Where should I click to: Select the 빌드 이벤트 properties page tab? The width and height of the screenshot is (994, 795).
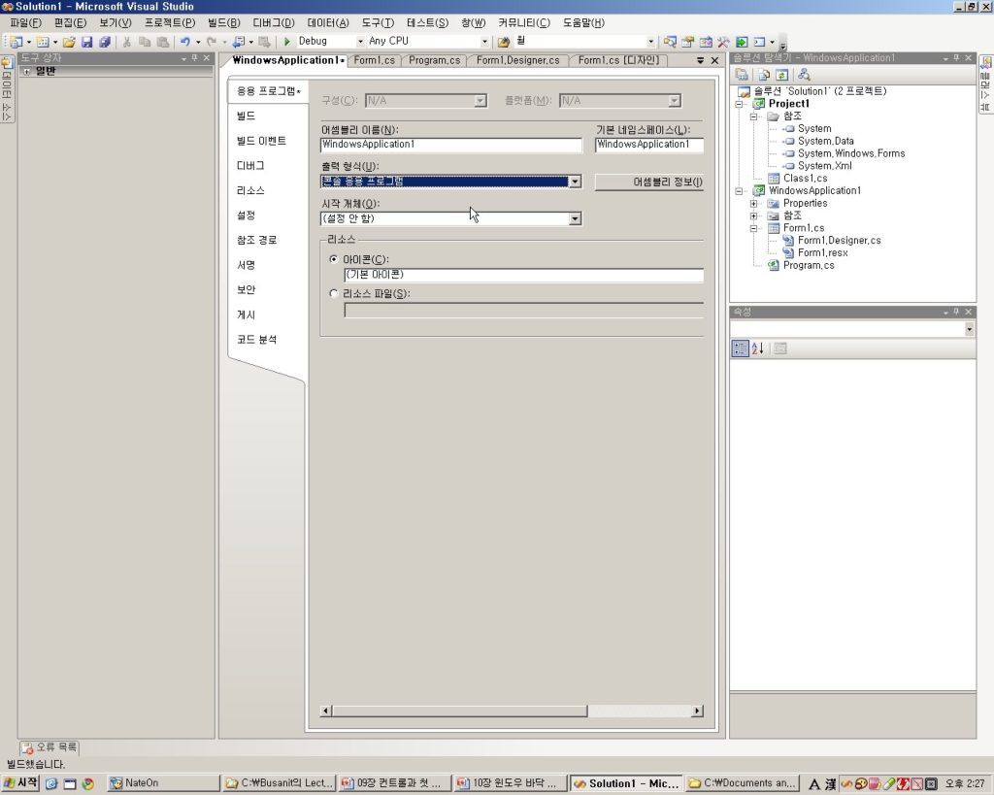coord(262,141)
